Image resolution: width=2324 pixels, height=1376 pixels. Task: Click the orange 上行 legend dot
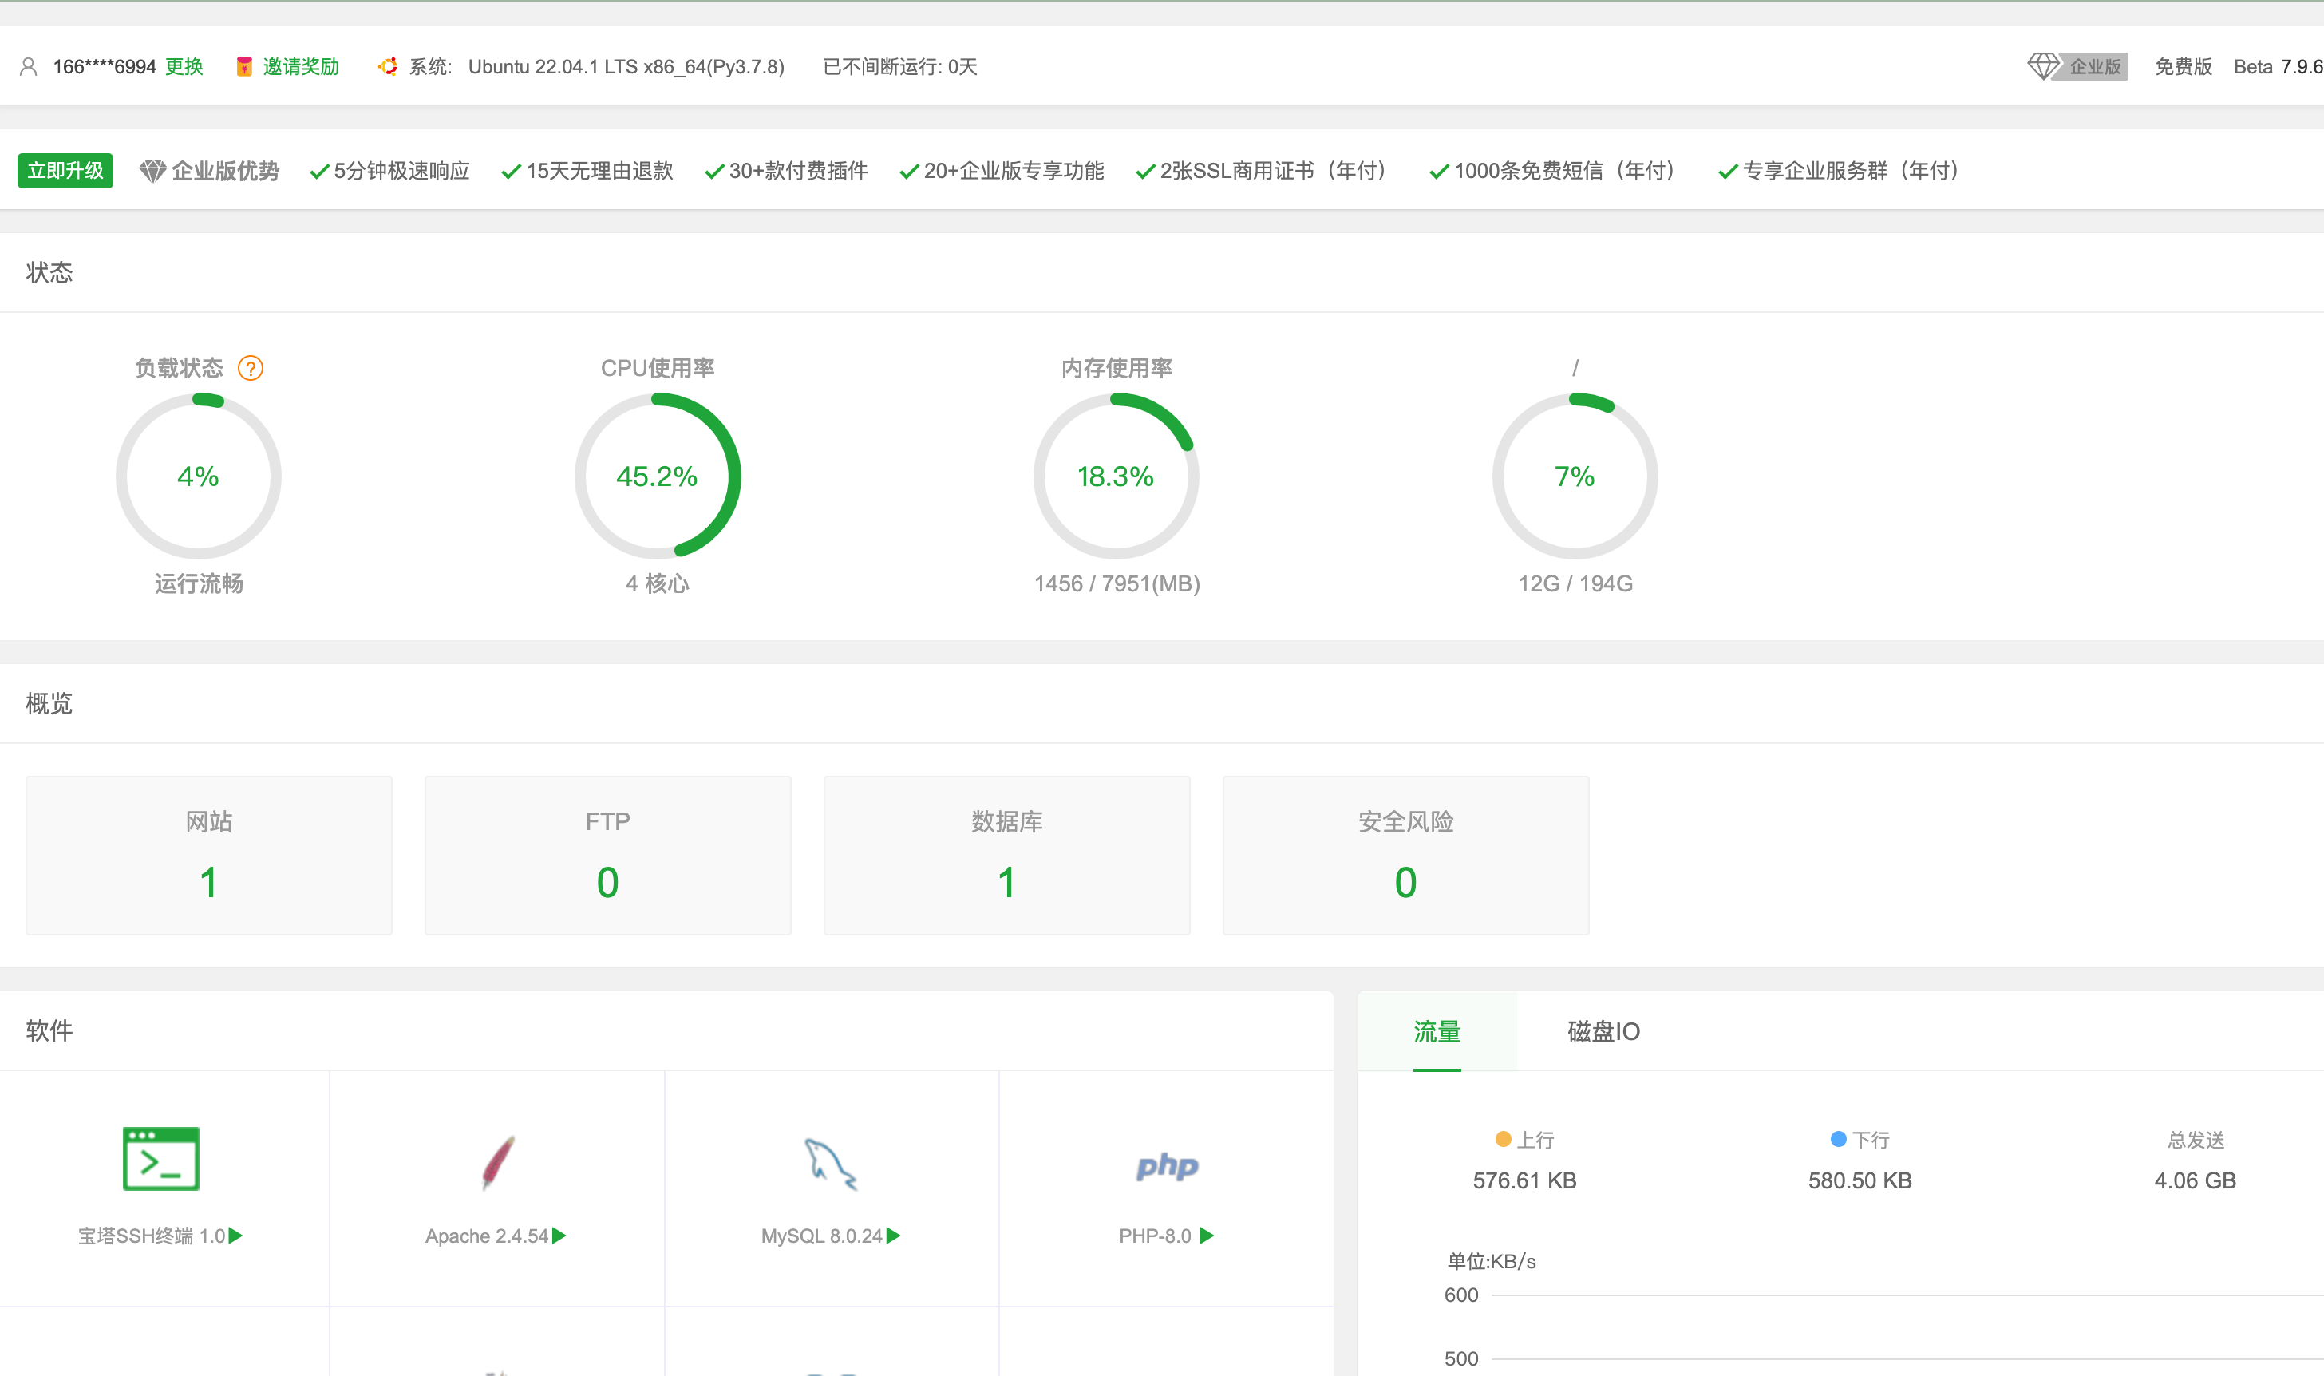[x=1504, y=1139]
